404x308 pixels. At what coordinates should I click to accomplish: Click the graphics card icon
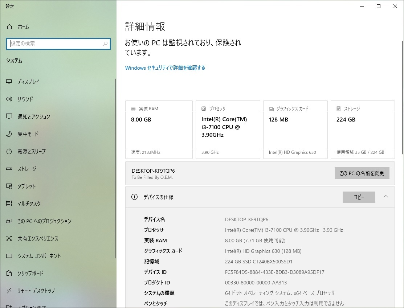point(271,109)
